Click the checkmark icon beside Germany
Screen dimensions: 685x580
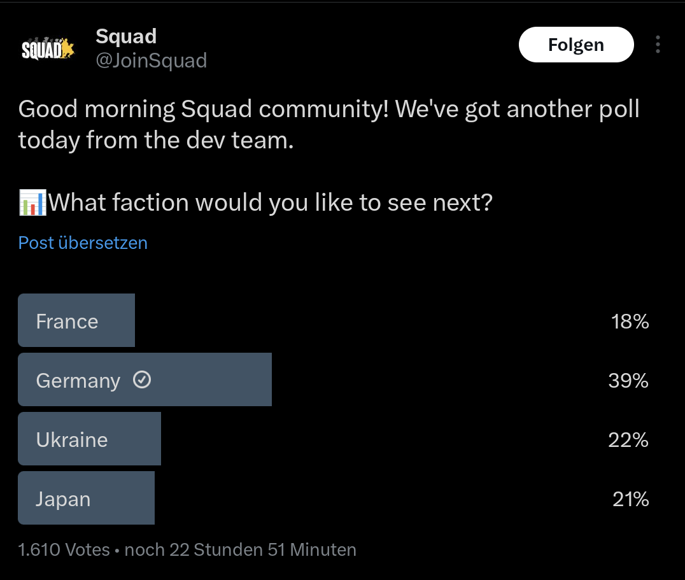[x=142, y=379]
